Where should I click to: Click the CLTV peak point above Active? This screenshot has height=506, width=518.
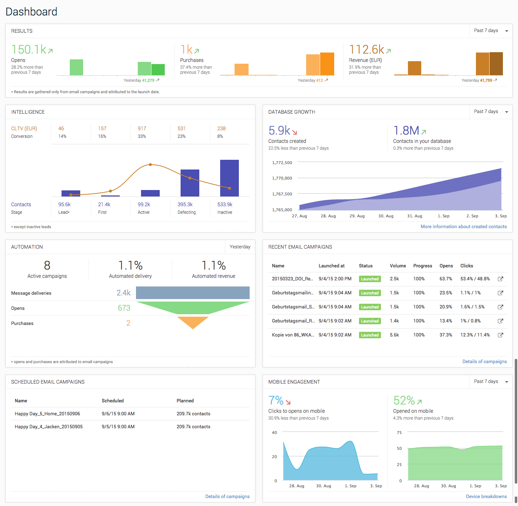click(150, 164)
